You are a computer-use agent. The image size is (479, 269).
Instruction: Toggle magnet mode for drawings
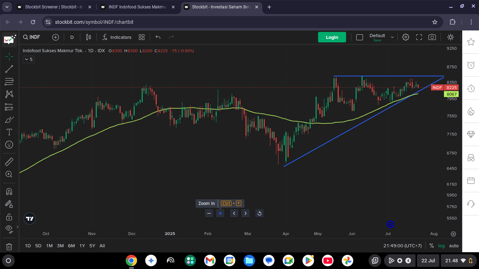9,191
